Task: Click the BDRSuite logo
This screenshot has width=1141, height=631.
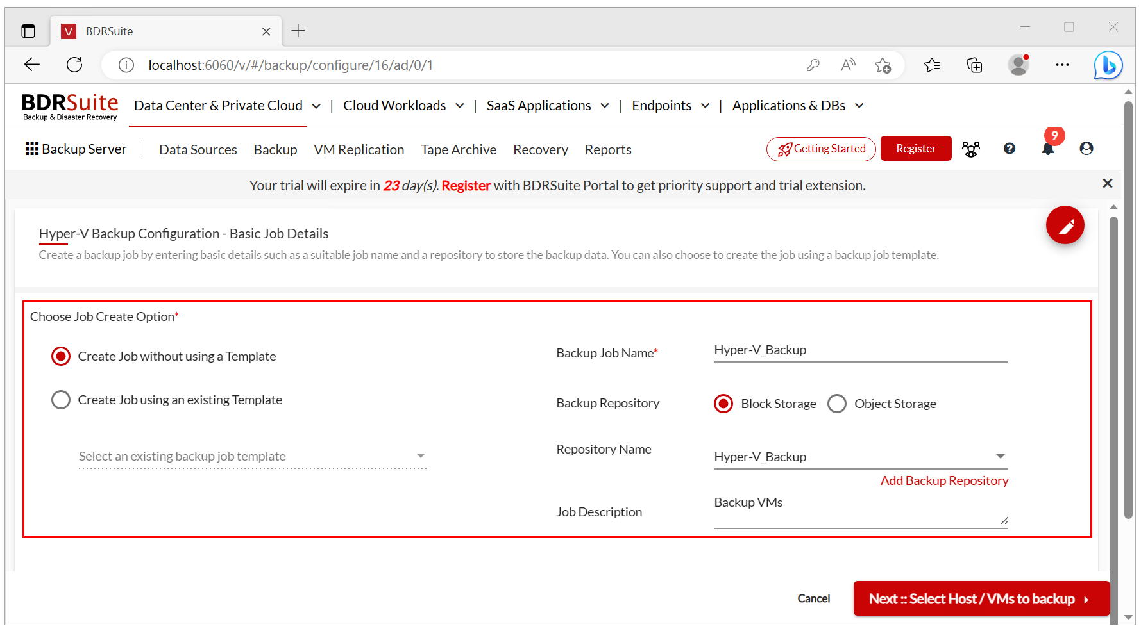Action: coord(70,106)
